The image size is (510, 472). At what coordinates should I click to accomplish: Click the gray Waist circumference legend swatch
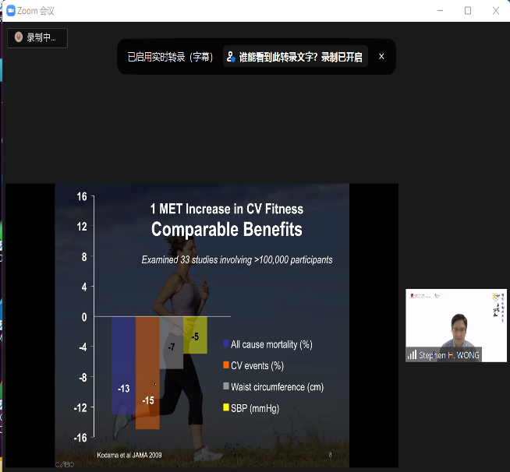(x=225, y=386)
